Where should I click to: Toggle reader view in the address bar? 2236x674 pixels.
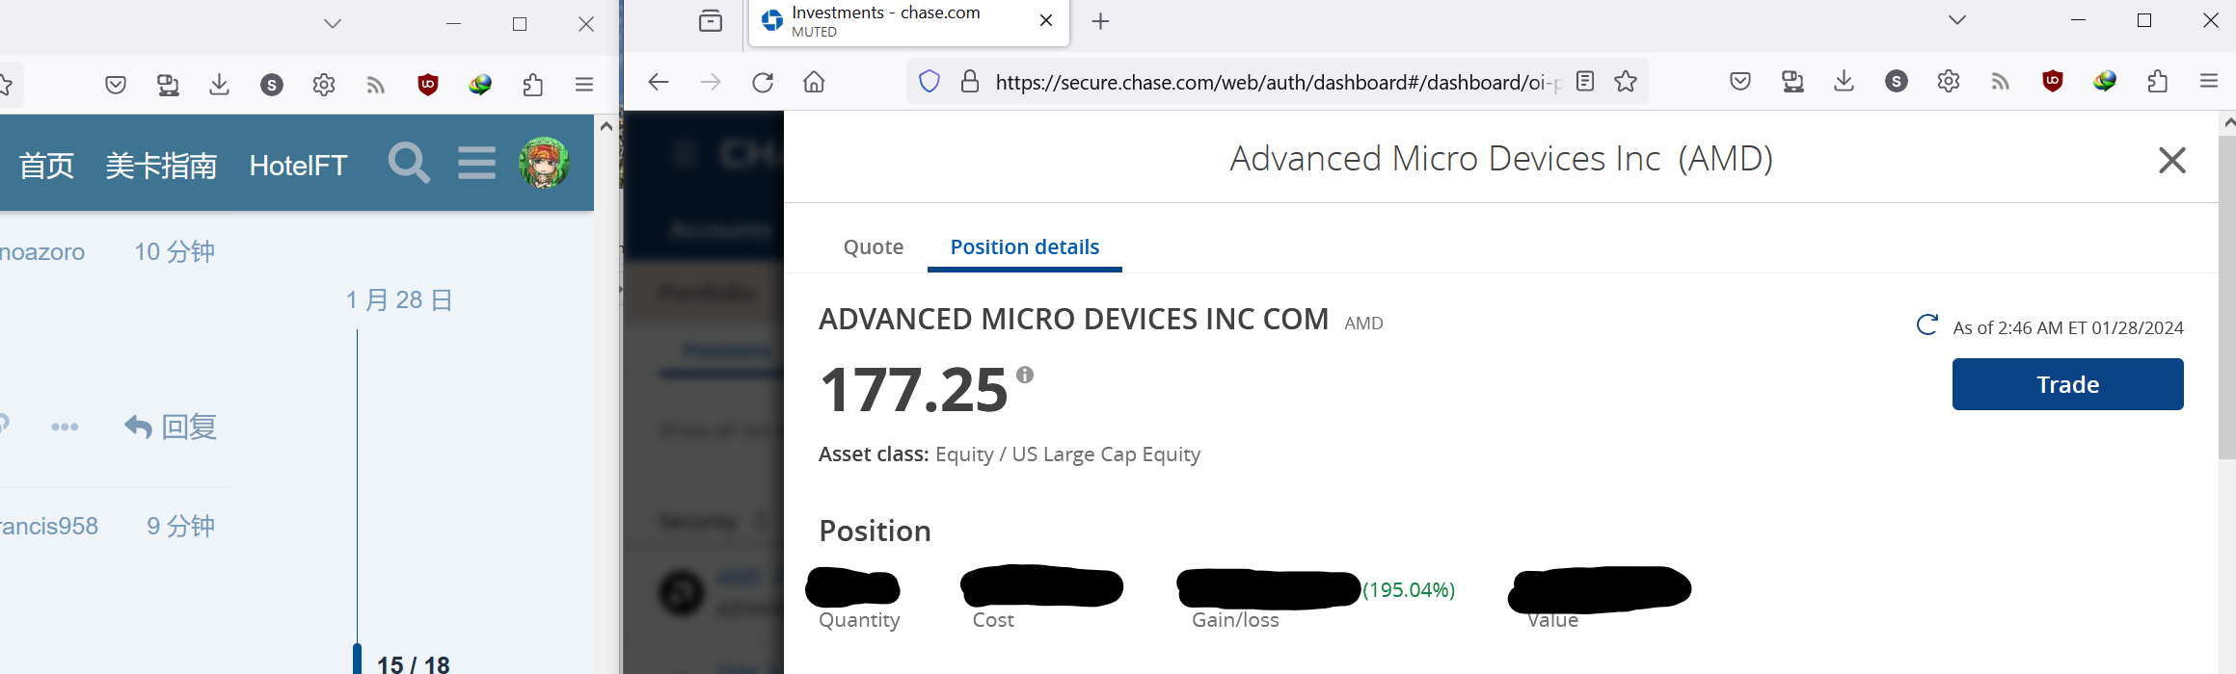(1585, 82)
